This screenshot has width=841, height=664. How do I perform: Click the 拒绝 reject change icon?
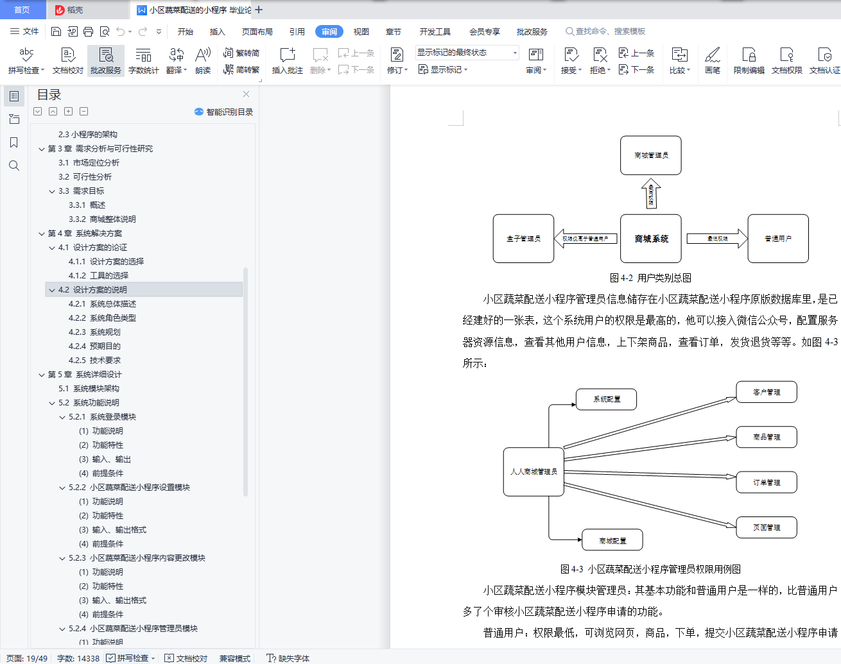pyautogui.click(x=600, y=55)
